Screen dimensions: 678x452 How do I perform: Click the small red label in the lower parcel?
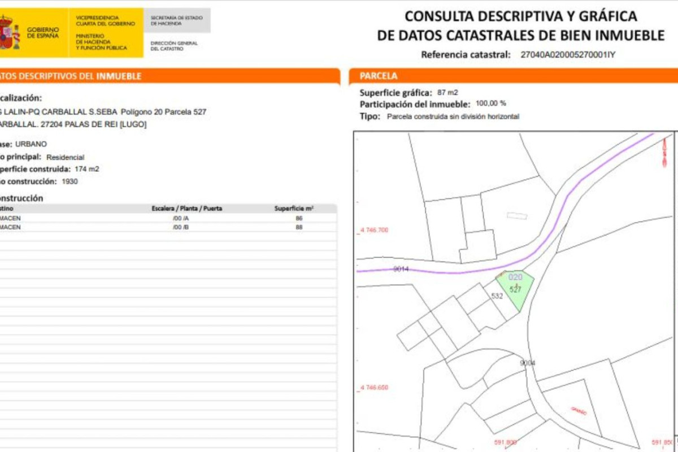tap(578, 411)
